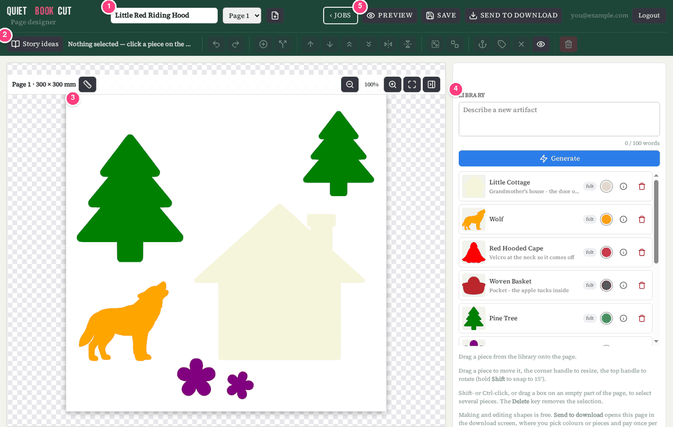Select the large pine tree on canvas

point(130,198)
